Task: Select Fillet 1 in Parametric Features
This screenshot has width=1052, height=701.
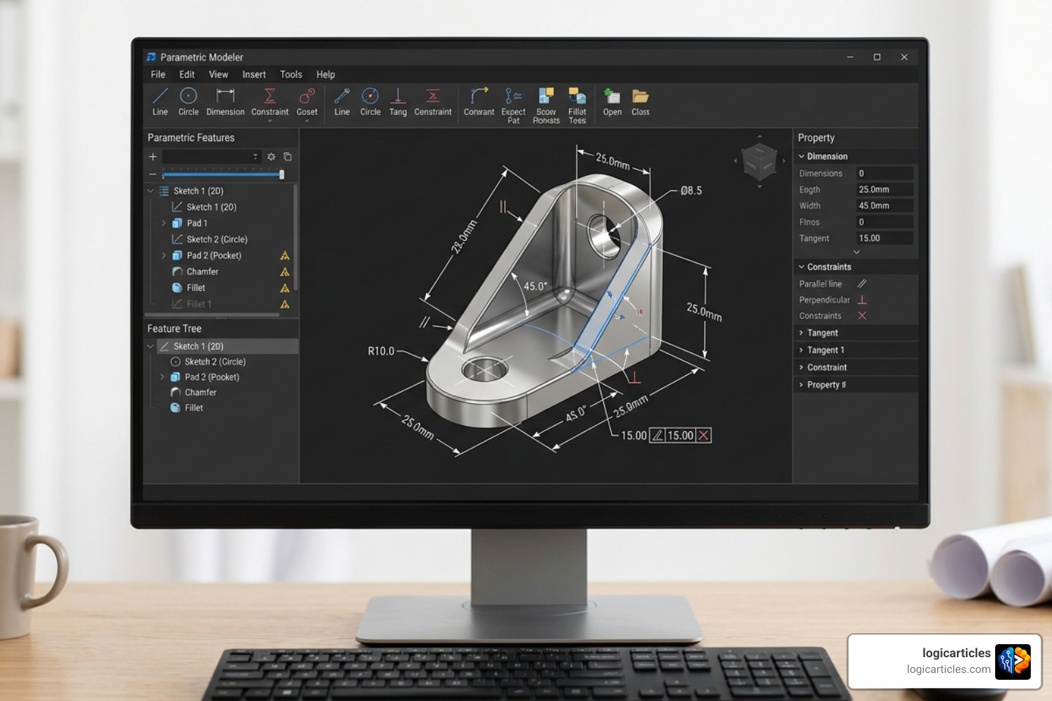Action: 199,304
